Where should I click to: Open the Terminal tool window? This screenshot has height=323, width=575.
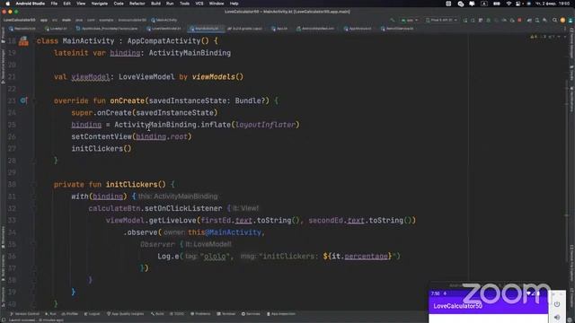pos(226,314)
